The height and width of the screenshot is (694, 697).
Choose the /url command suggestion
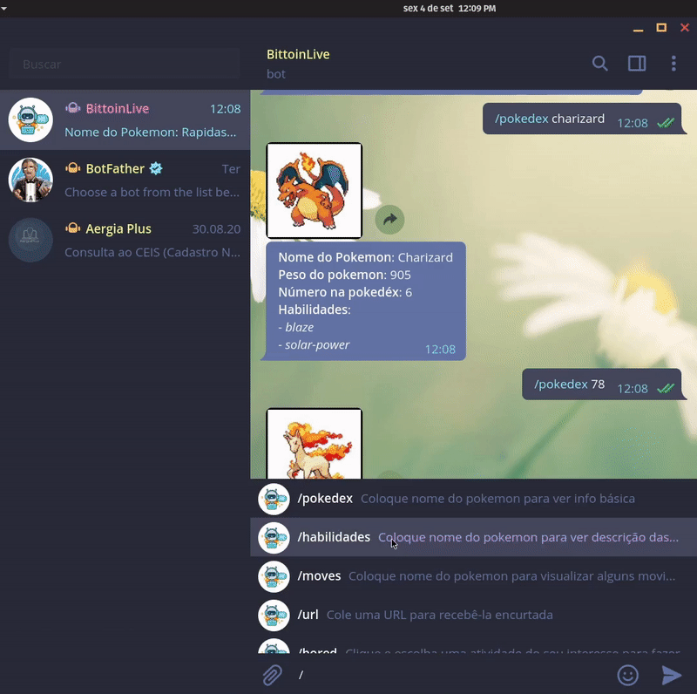(473, 615)
